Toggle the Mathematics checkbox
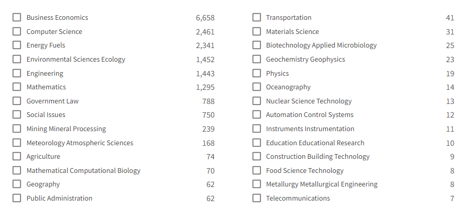The width and height of the screenshot is (472, 210). point(17,87)
